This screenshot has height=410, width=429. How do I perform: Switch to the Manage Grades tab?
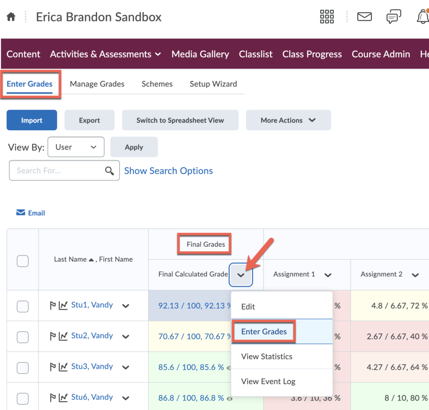(x=97, y=84)
